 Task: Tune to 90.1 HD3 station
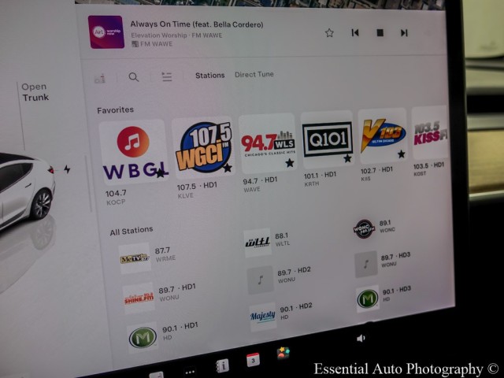[384, 298]
